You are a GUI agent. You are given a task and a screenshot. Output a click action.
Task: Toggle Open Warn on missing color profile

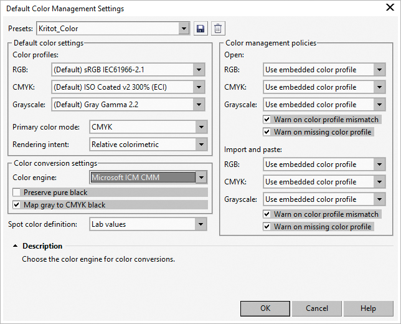tap(267, 132)
